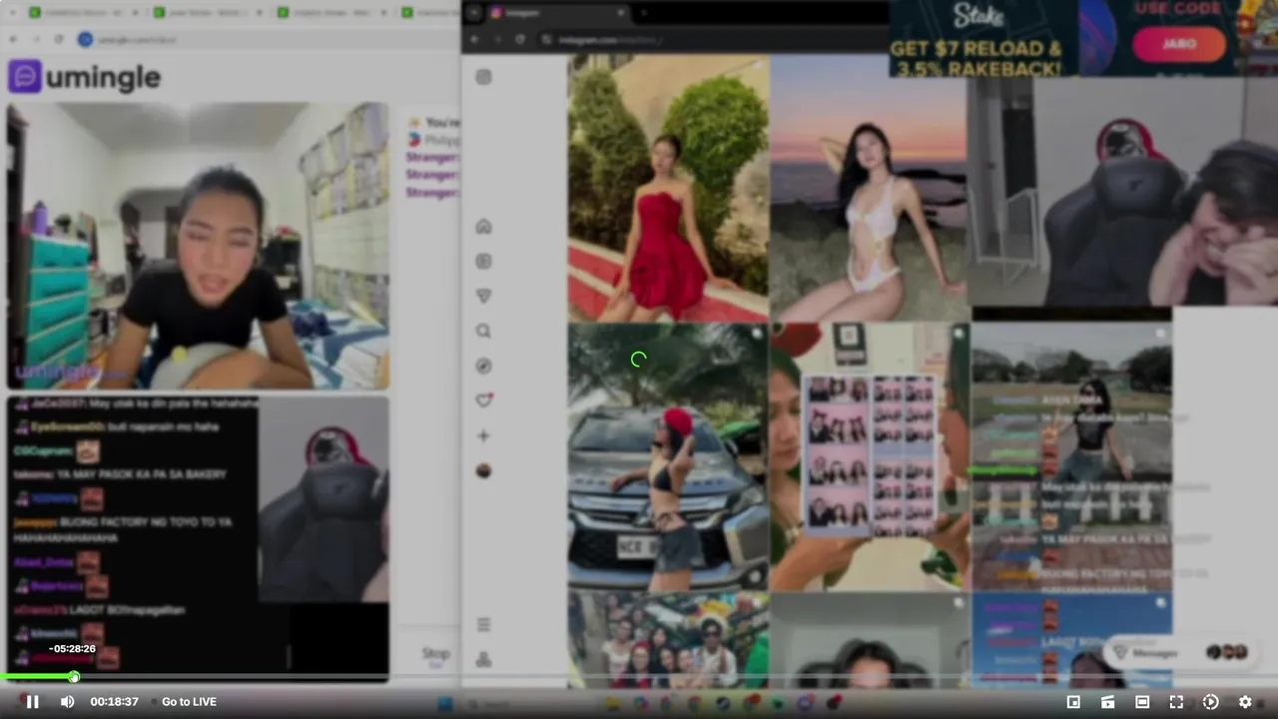Image resolution: width=1278 pixels, height=719 pixels.
Task: Open the hamburger More menu in Instagram sidebar
Action: point(483,625)
